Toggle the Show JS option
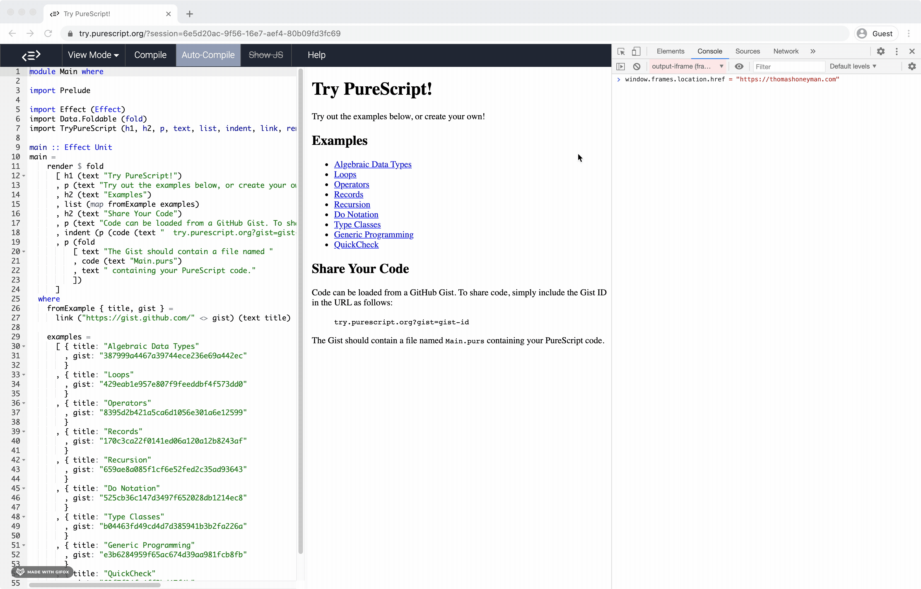Viewport: 921px width, 589px height. pos(266,55)
